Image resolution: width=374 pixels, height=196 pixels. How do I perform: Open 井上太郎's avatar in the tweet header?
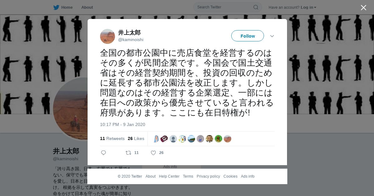pyautogui.click(x=108, y=36)
